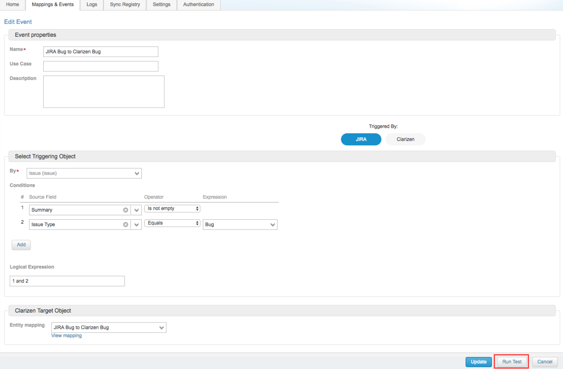Open the Summary source field dropdown arrow
Image resolution: width=563 pixels, height=369 pixels.
click(137, 210)
